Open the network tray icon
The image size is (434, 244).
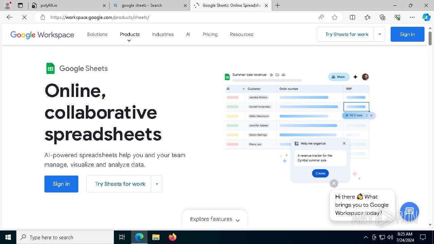click(x=382, y=237)
